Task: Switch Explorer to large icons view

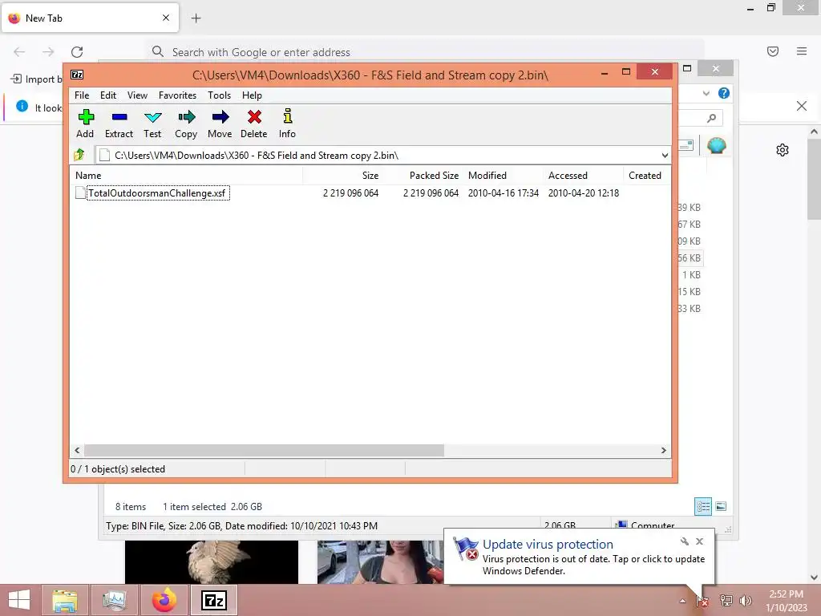Action: click(721, 506)
